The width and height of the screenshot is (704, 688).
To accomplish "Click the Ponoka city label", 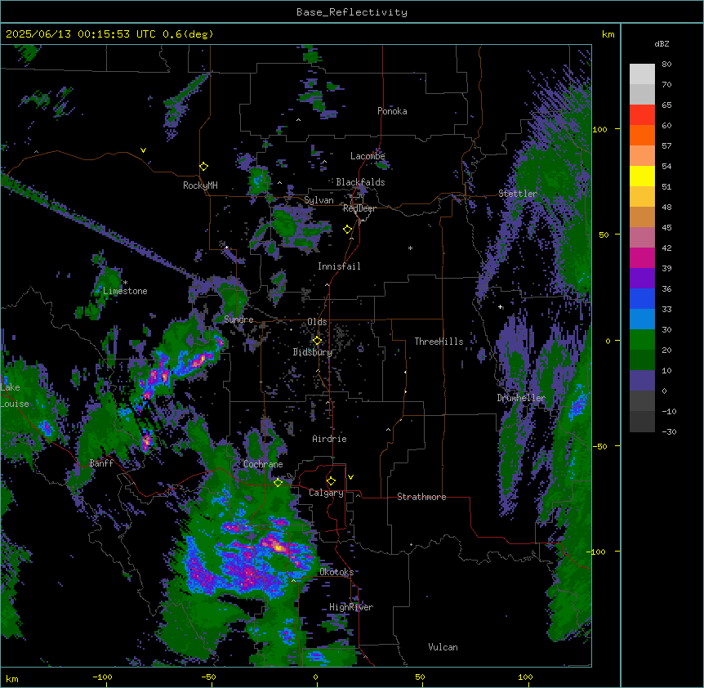I will [392, 111].
